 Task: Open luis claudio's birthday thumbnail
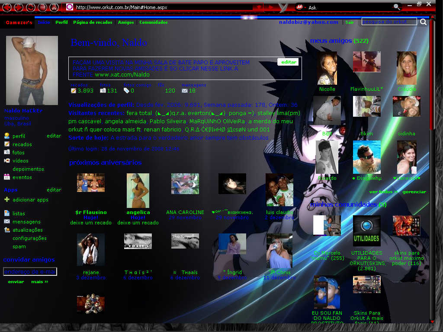point(279,190)
